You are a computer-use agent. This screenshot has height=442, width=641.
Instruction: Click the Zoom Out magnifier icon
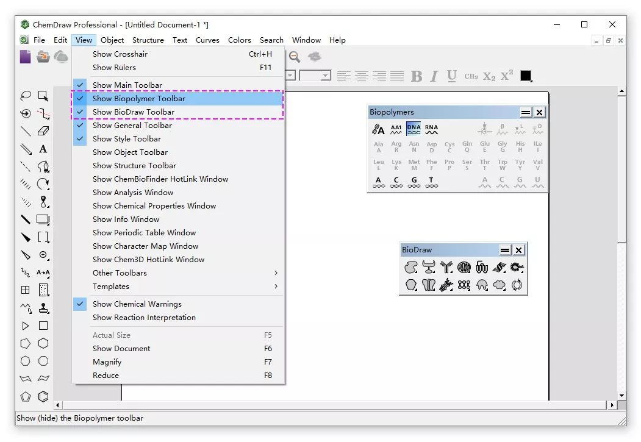coord(295,57)
